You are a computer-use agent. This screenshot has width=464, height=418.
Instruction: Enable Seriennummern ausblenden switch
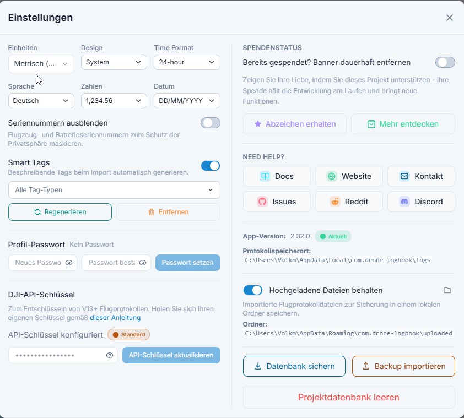point(211,123)
